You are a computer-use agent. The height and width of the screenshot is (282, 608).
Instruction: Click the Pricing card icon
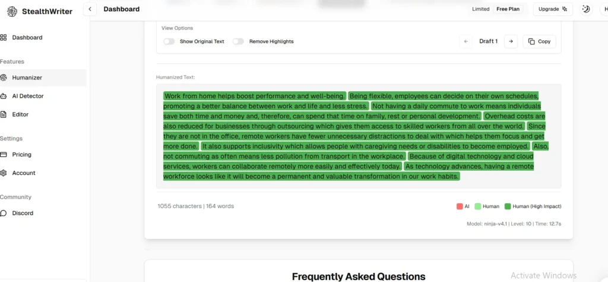point(4,155)
